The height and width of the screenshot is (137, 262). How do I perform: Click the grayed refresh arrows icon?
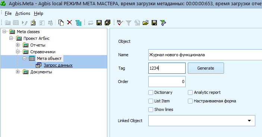91,23
